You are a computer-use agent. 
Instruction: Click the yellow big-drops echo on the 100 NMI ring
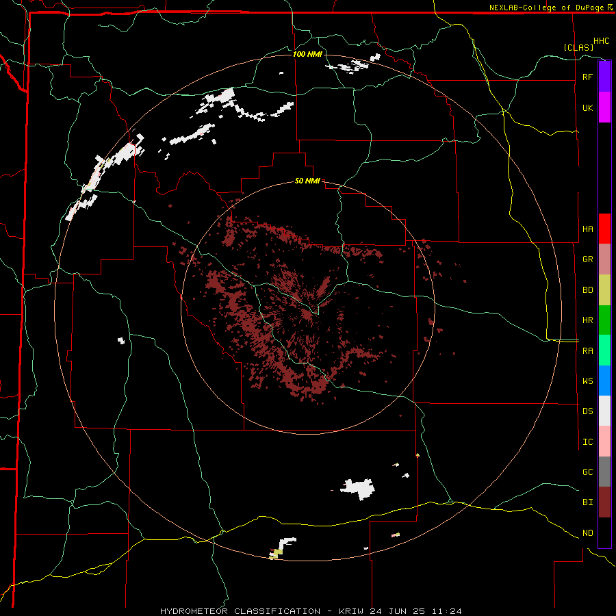(277, 553)
